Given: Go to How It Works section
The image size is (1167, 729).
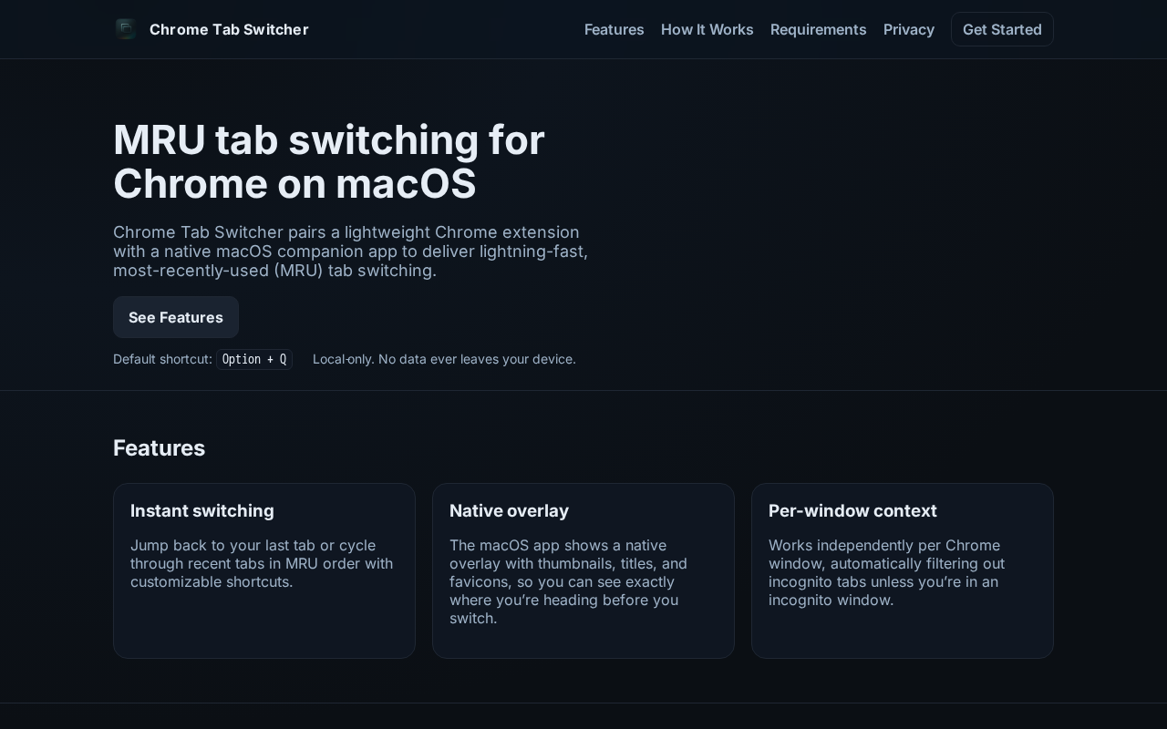Looking at the screenshot, I should [x=707, y=29].
